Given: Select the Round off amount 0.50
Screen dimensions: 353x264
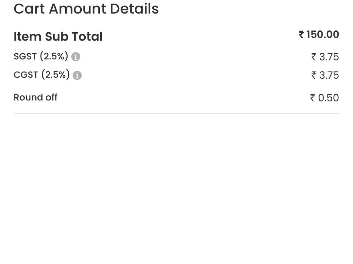Looking at the screenshot, I should pyautogui.click(x=328, y=98).
